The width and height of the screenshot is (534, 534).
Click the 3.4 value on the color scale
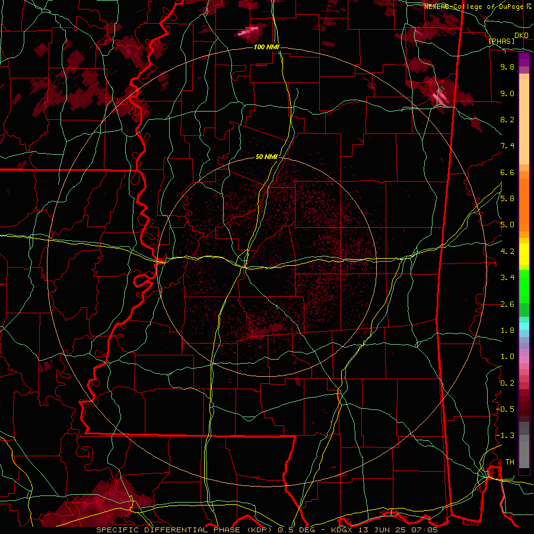click(x=507, y=278)
